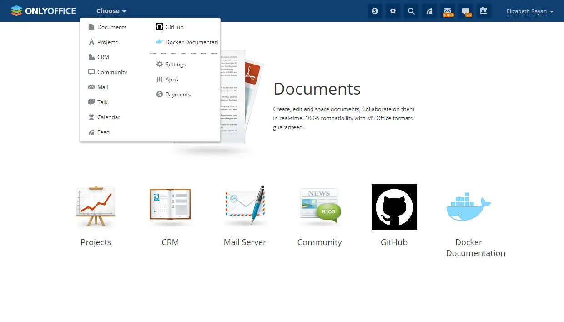Image resolution: width=564 pixels, height=322 pixels.
Task: Select Documents from the Choose menu
Action: (107, 27)
